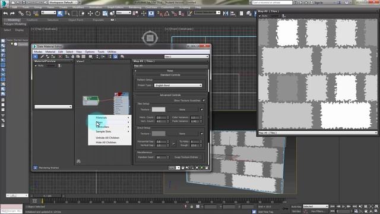This screenshot has width=380, height=214.
Task: Open the selection filter All dropdown
Action: coord(49,12)
